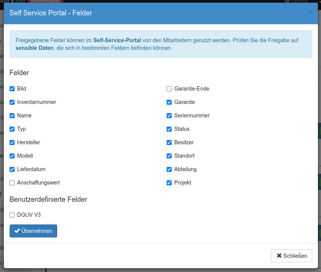The height and width of the screenshot is (272, 321).
Task: Enable the Anschaffungswert checkbox
Action: 12,183
